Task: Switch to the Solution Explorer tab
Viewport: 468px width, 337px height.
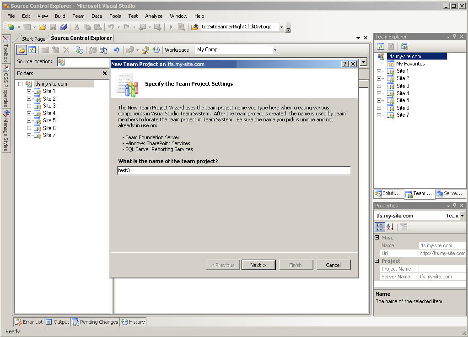Action: click(x=388, y=194)
